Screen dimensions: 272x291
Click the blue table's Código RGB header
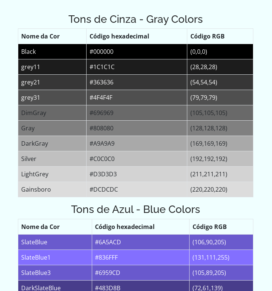point(210,227)
